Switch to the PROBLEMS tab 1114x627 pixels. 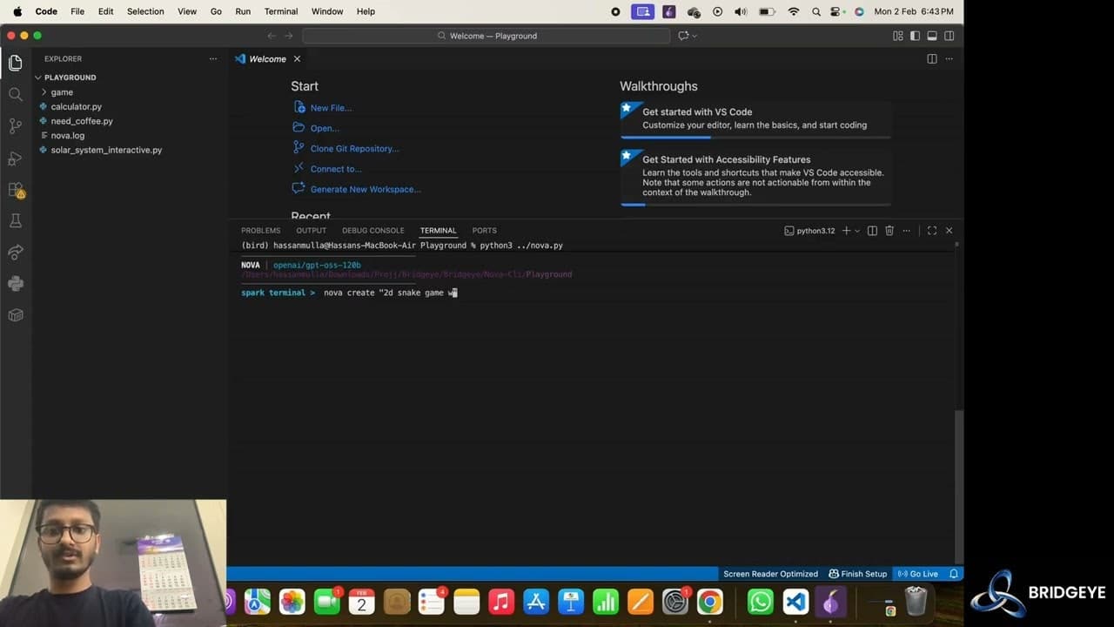pos(260,230)
